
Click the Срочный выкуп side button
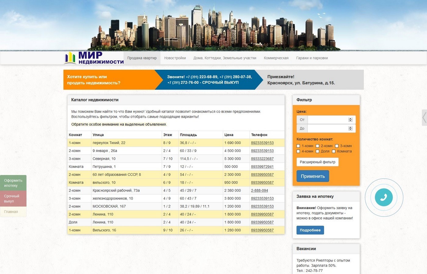[x=13, y=199]
